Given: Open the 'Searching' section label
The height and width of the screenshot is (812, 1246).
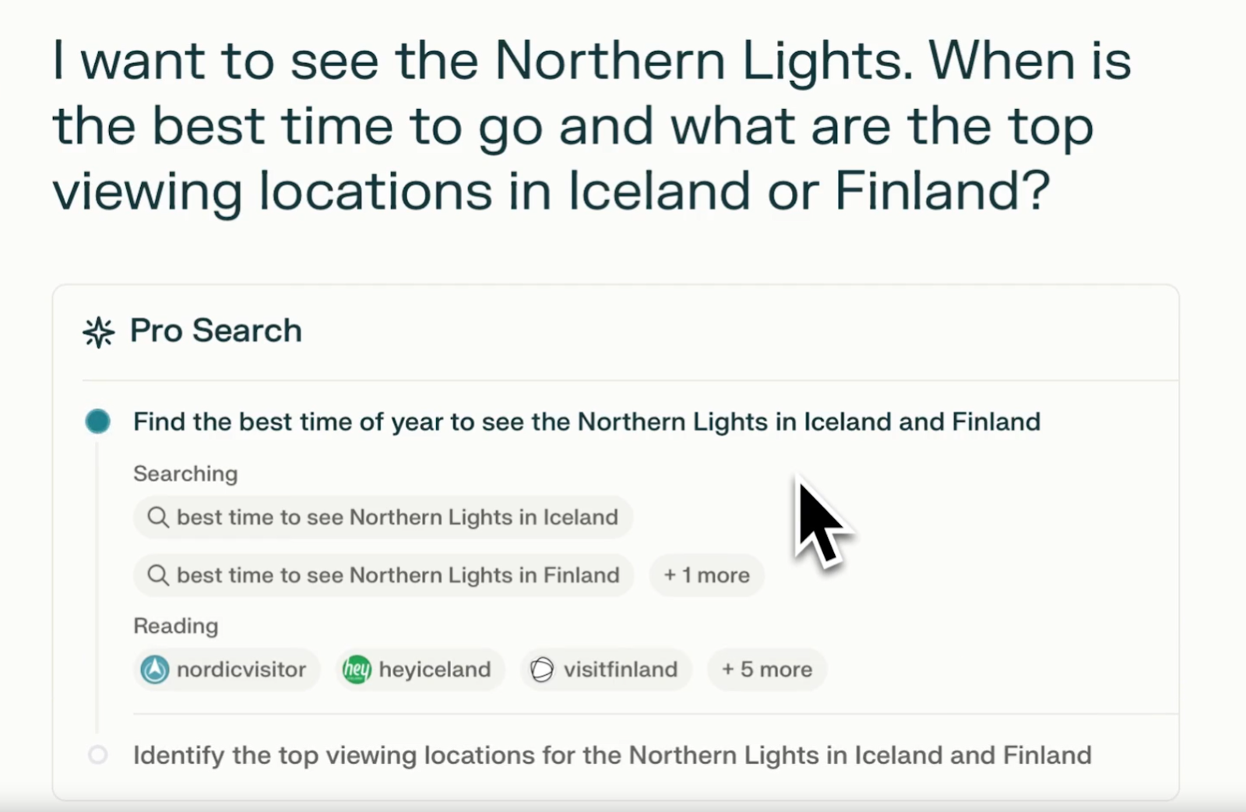Looking at the screenshot, I should 185,473.
